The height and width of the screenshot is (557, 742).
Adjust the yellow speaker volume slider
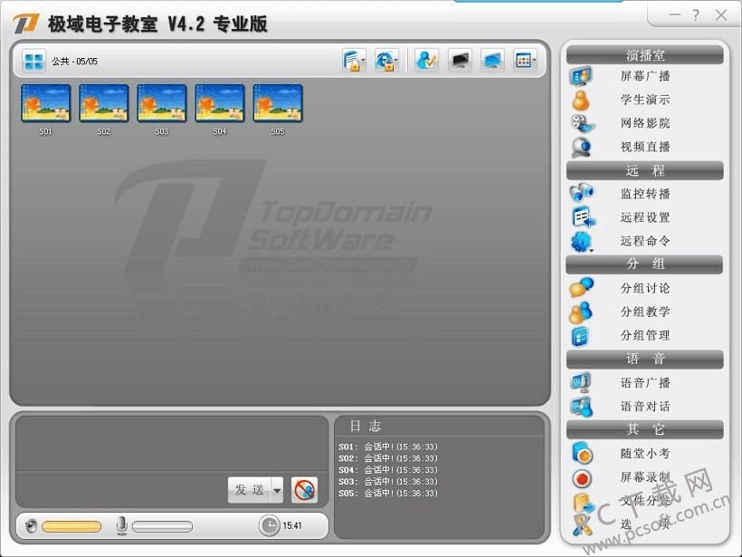pyautogui.click(x=71, y=526)
